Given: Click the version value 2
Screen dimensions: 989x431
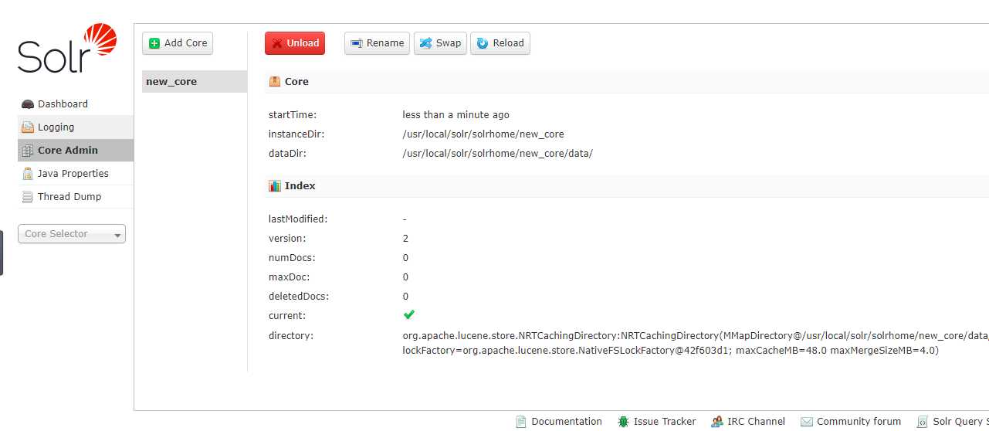Looking at the screenshot, I should click(405, 239).
